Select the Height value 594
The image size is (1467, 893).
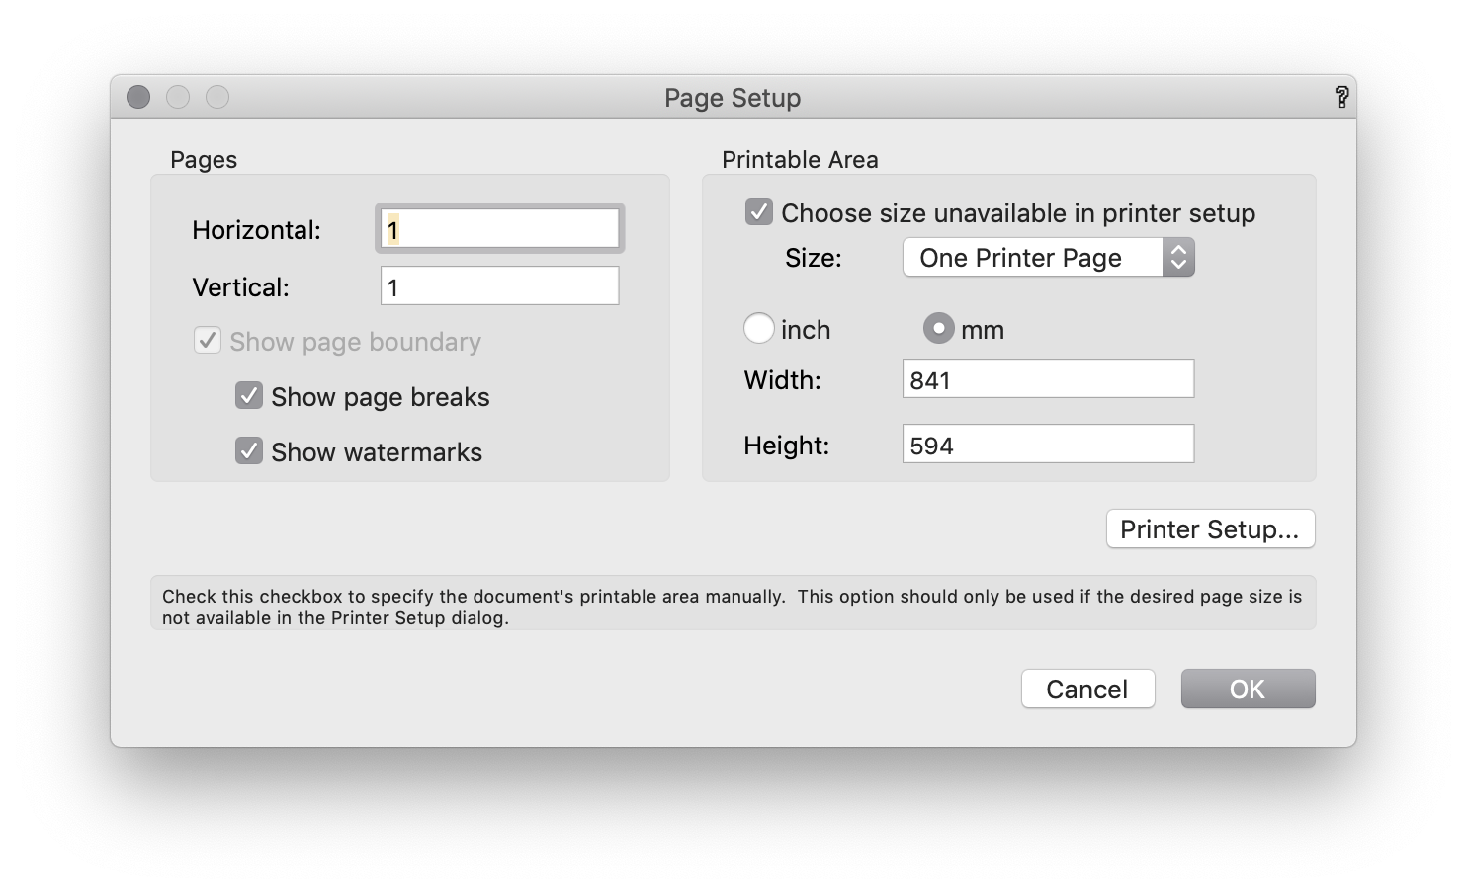click(x=1048, y=444)
